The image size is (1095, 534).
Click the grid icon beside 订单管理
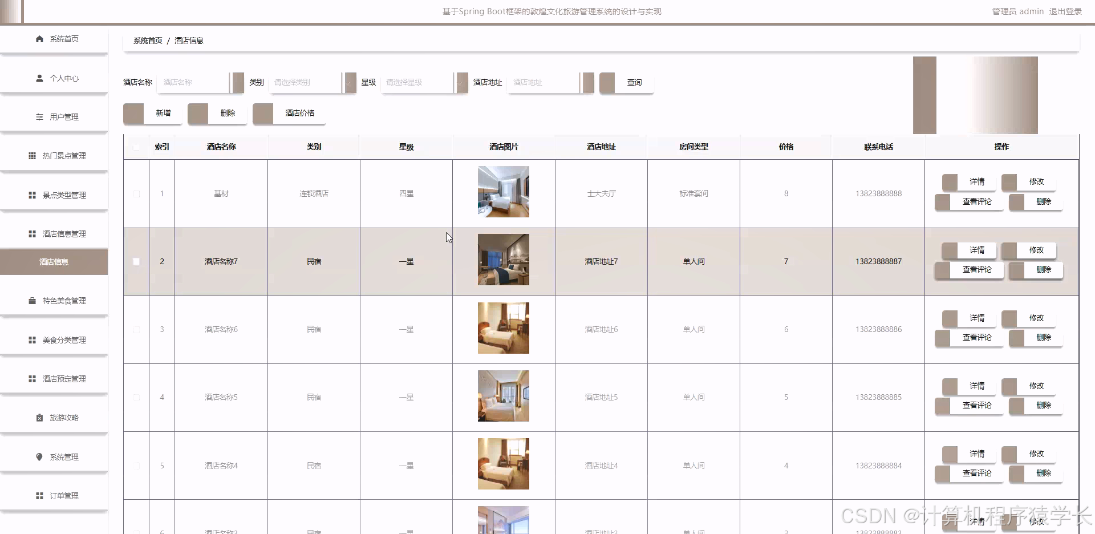[39, 496]
